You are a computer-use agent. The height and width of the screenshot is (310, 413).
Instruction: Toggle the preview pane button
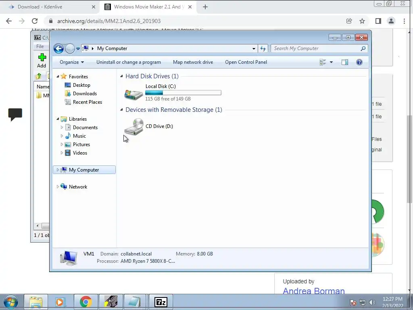tap(345, 62)
